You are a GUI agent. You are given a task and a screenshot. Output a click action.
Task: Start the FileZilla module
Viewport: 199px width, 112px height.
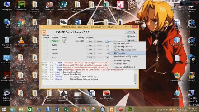[x=90, y=49]
